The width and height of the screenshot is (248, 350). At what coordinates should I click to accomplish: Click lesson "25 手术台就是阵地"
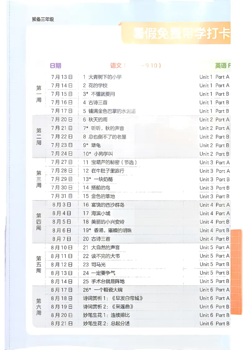(x=104, y=282)
